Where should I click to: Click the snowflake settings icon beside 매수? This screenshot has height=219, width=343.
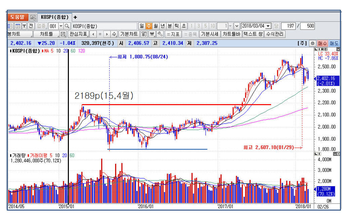point(312,43)
